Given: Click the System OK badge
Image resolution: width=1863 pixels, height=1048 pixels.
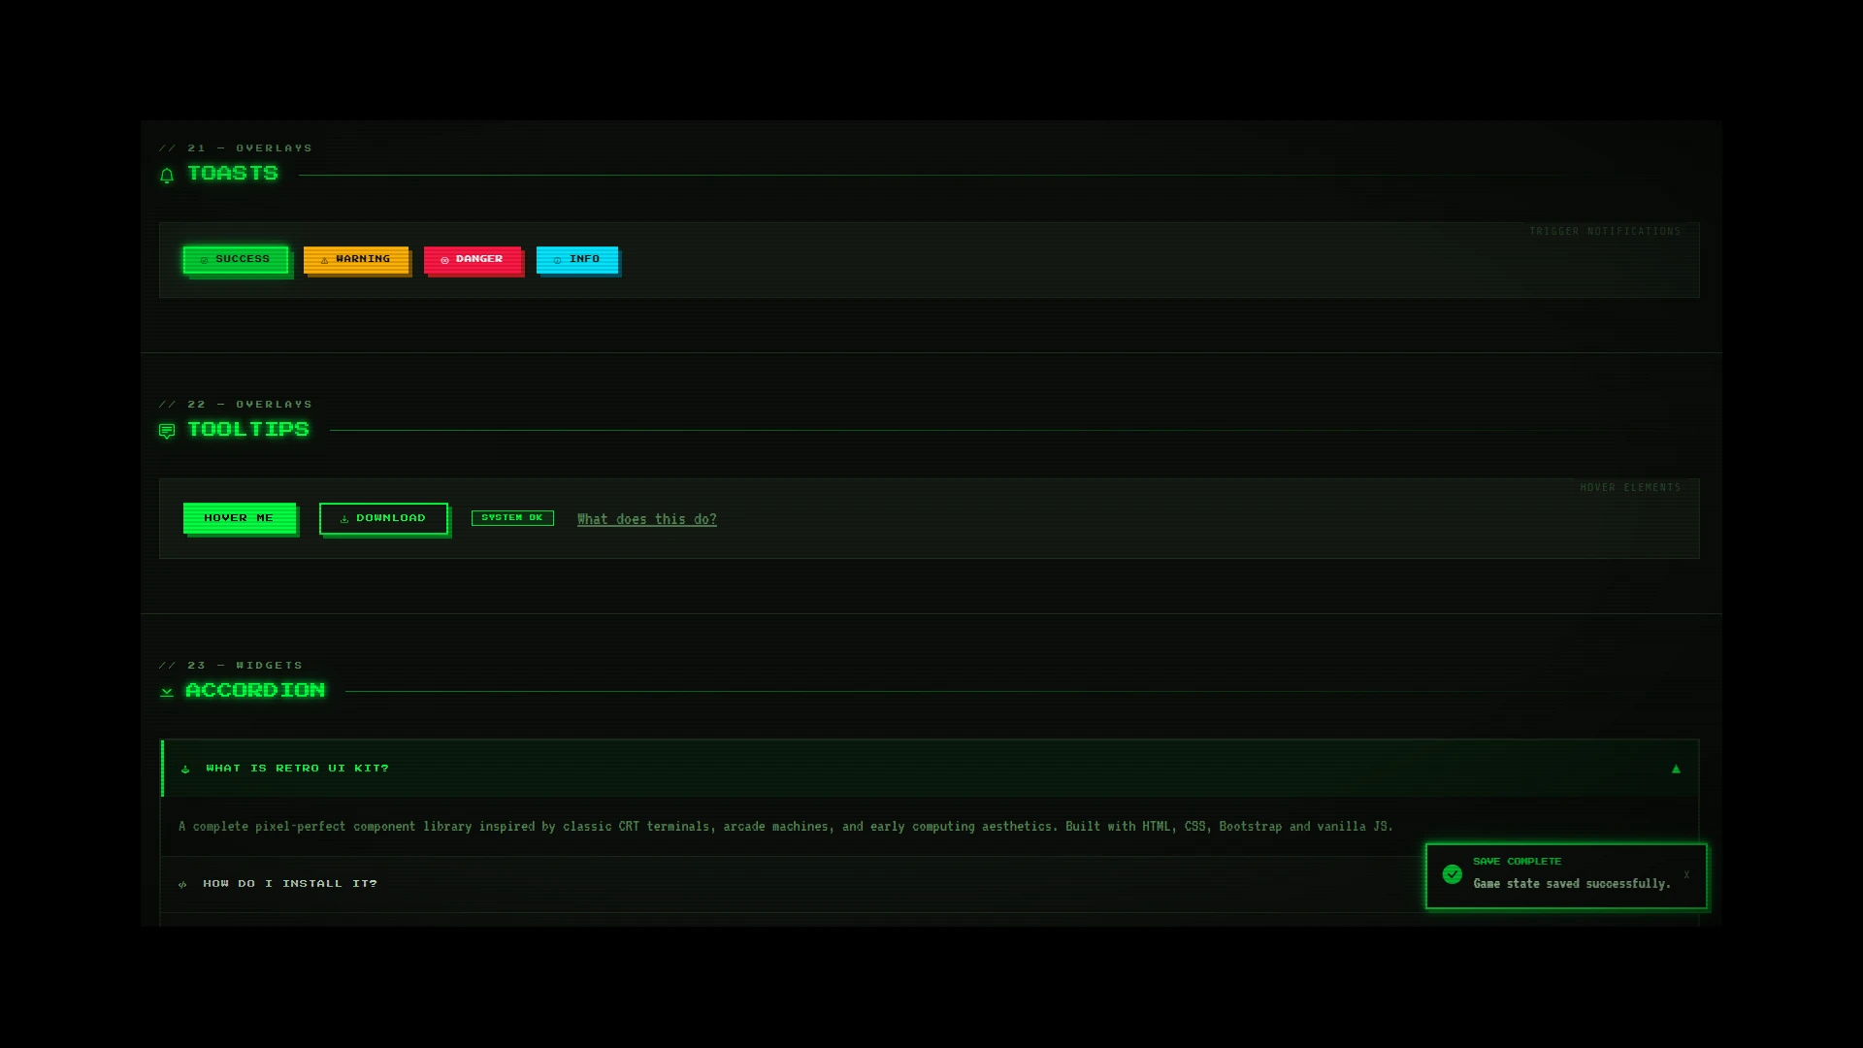Looking at the screenshot, I should [x=512, y=518].
